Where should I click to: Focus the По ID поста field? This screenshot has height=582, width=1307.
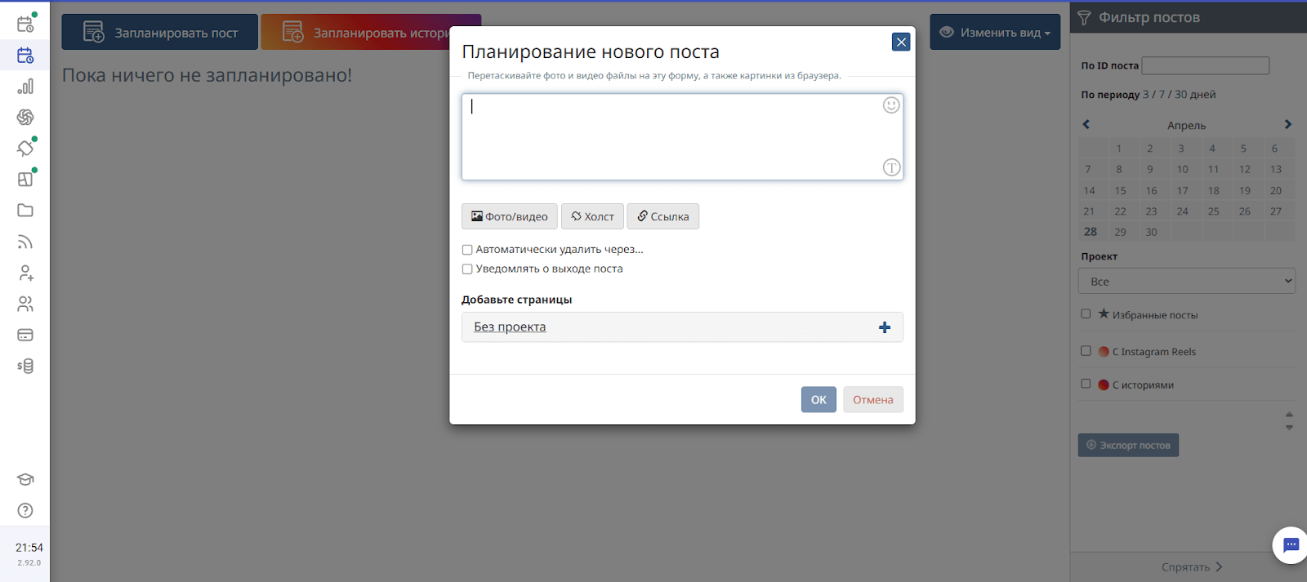pyautogui.click(x=1206, y=65)
